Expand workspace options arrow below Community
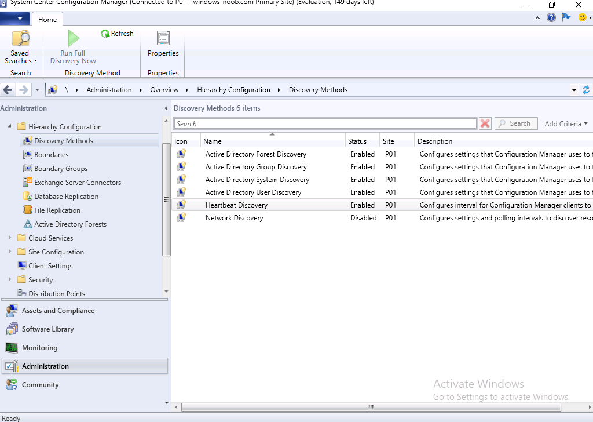The width and height of the screenshot is (593, 422). coord(167,403)
